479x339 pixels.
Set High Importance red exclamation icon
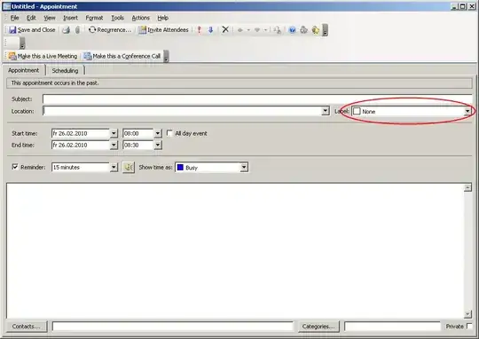click(x=200, y=30)
